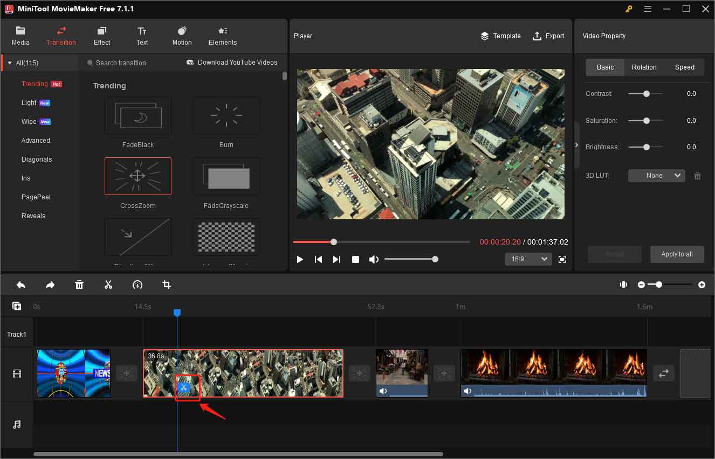Click the timeline auto-fit icon
The height and width of the screenshot is (459, 715).
point(624,285)
